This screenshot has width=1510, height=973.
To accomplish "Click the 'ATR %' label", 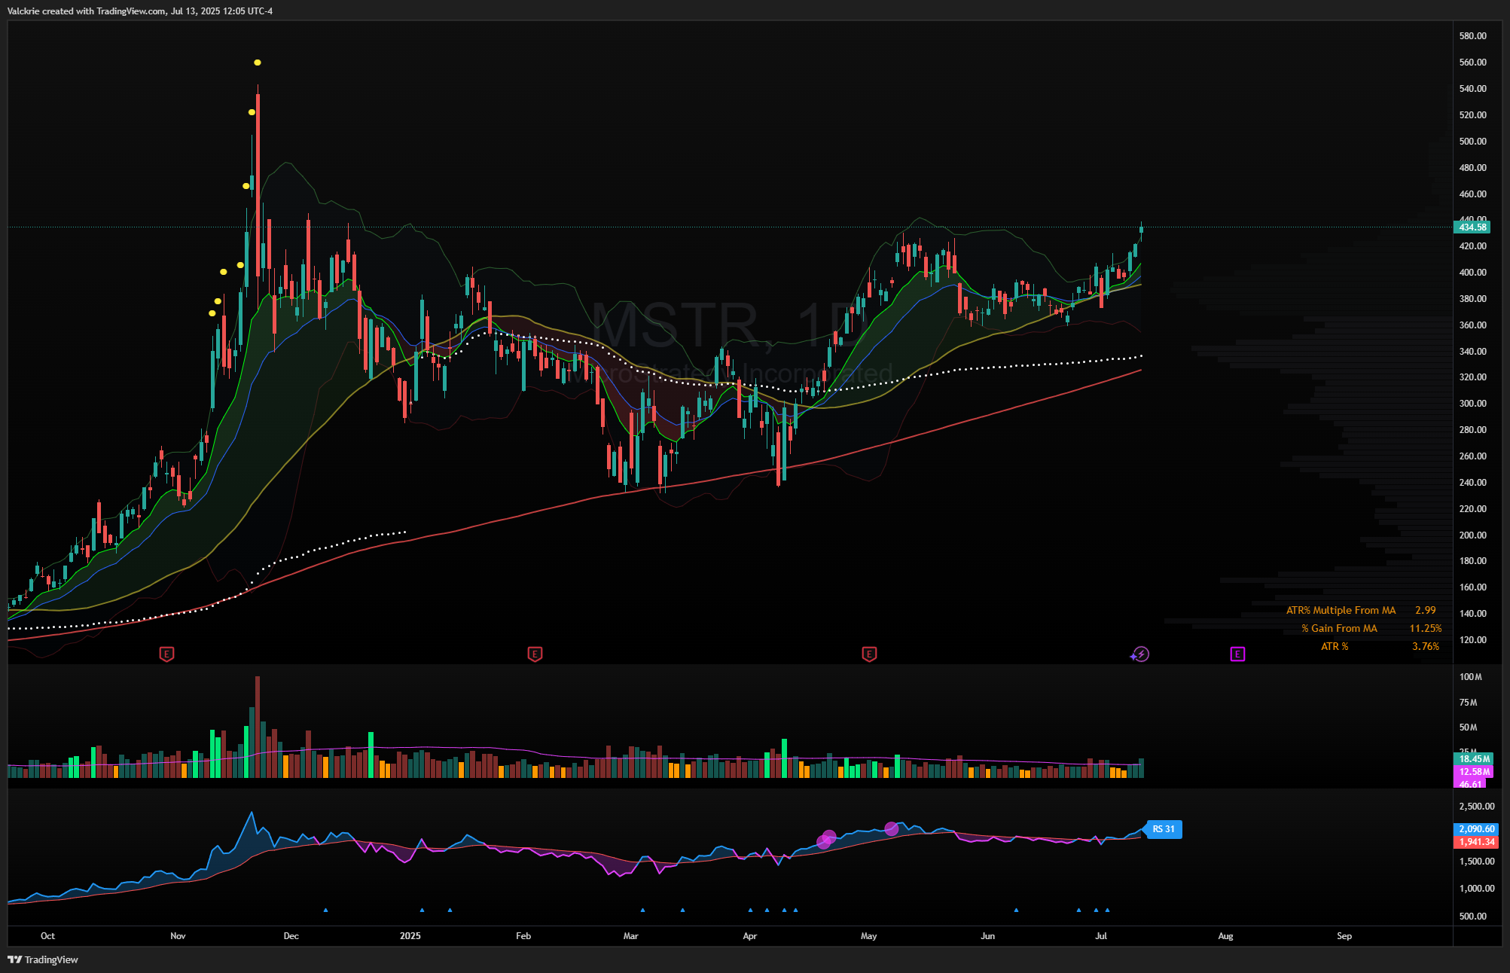I will (x=1335, y=646).
